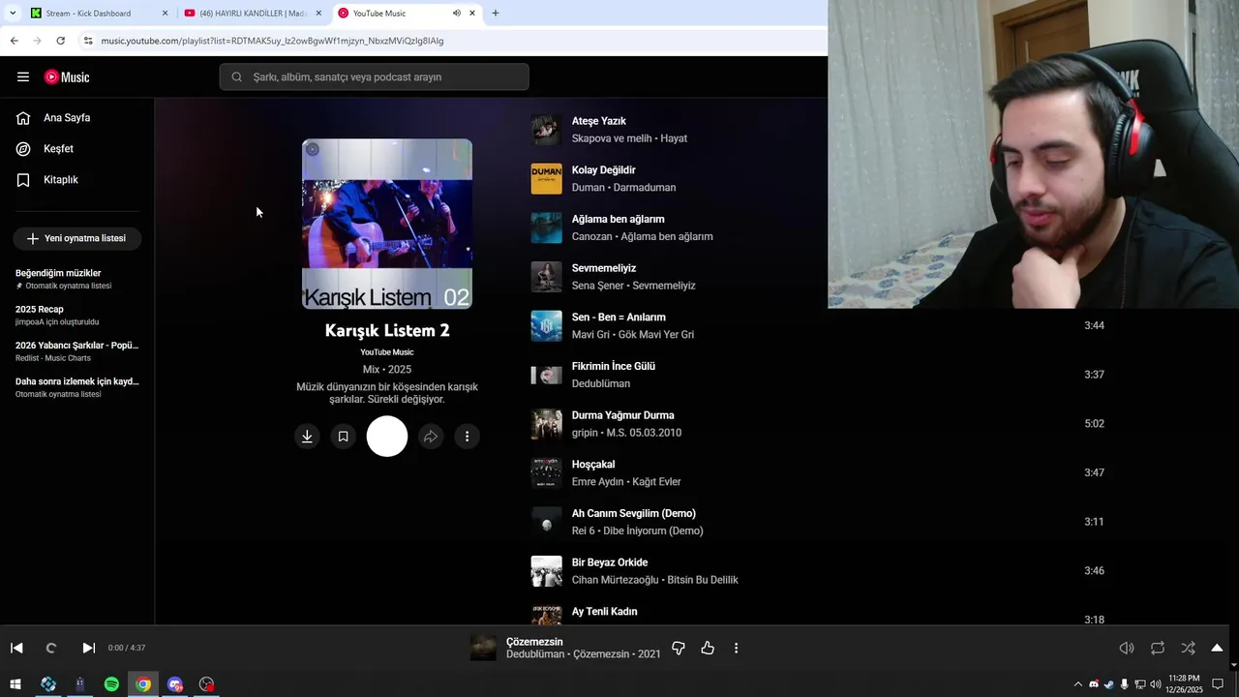Image resolution: width=1239 pixels, height=697 pixels.
Task: Click the Çözemezsin now-playing thumbnail
Action: point(483,648)
